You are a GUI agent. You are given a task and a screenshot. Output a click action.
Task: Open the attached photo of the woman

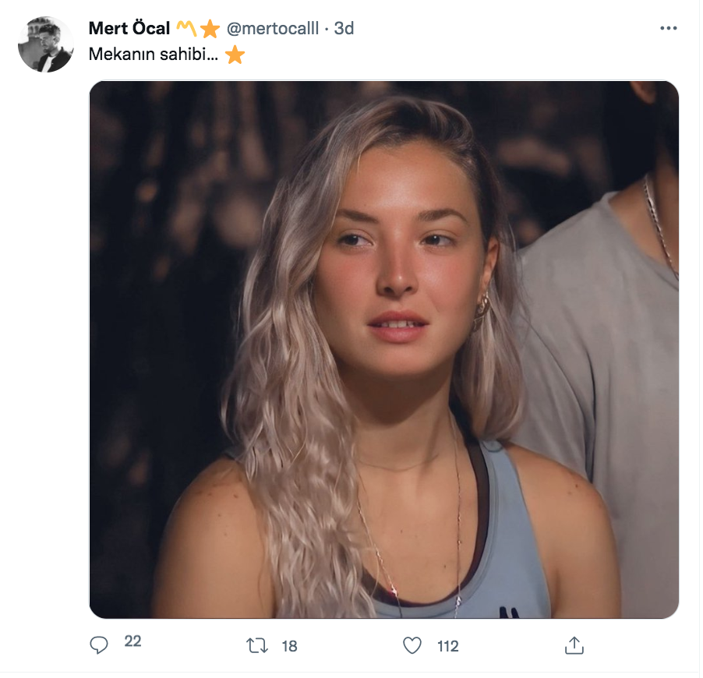(x=383, y=349)
